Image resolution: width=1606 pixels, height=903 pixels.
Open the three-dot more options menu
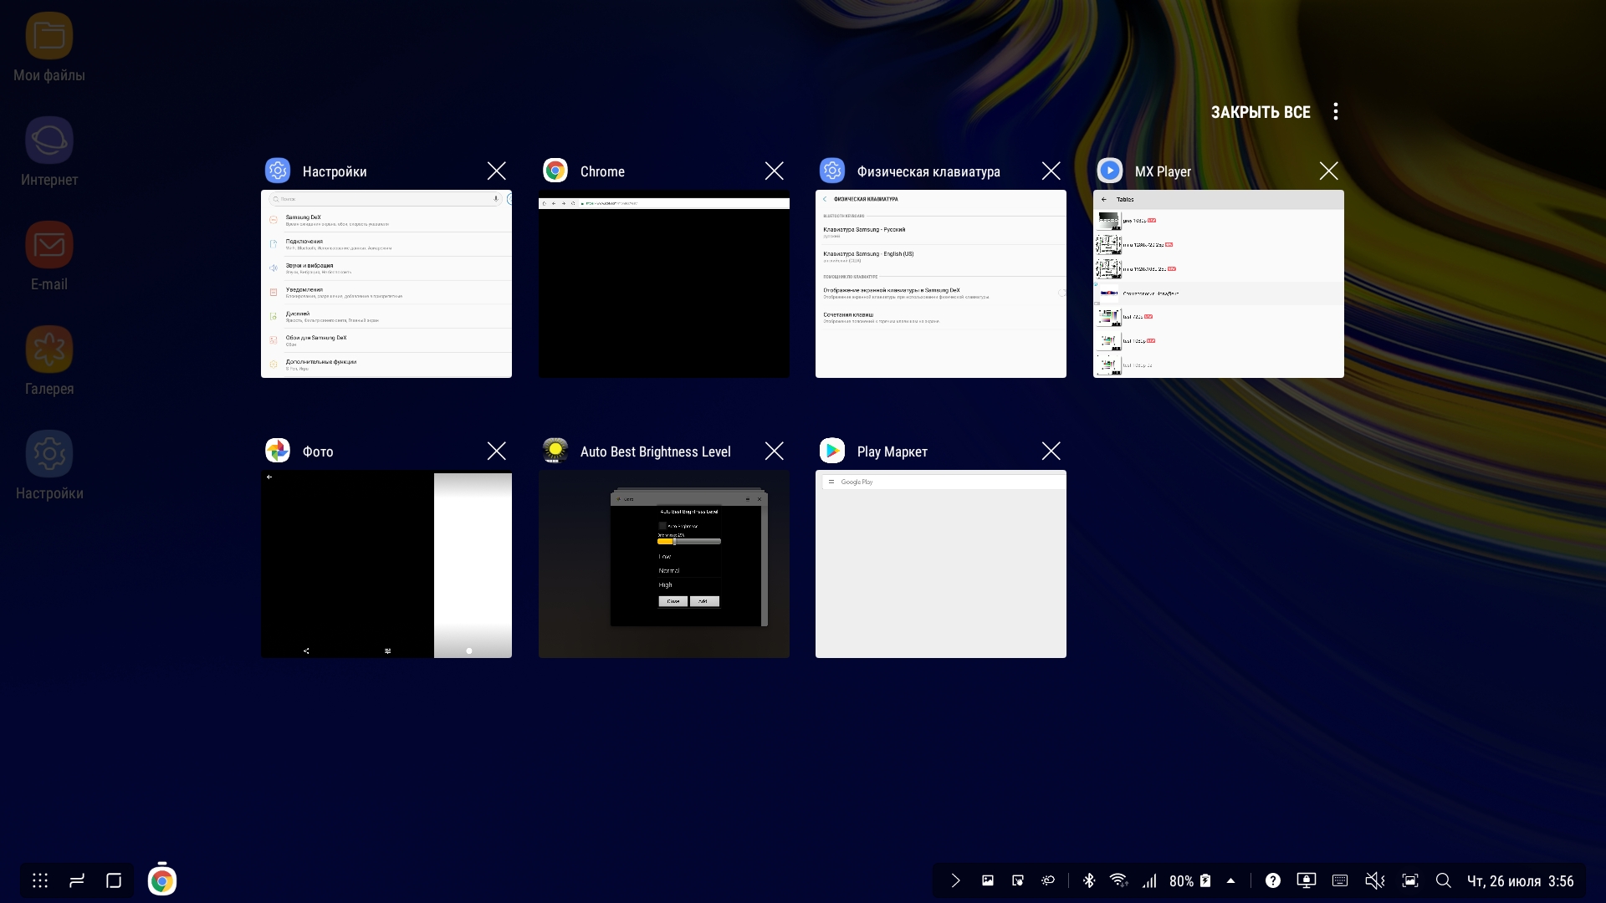[1336, 111]
